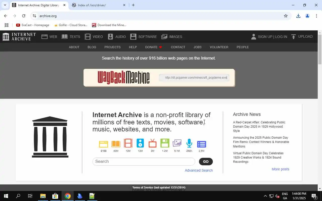Focus the archive Search input field
The height and width of the screenshot is (201, 322).
coord(144,162)
